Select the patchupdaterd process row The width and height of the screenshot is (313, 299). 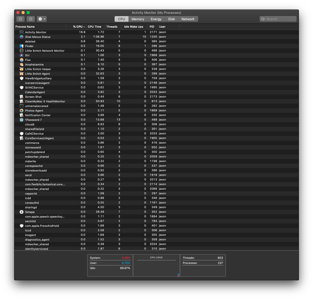[156, 152]
